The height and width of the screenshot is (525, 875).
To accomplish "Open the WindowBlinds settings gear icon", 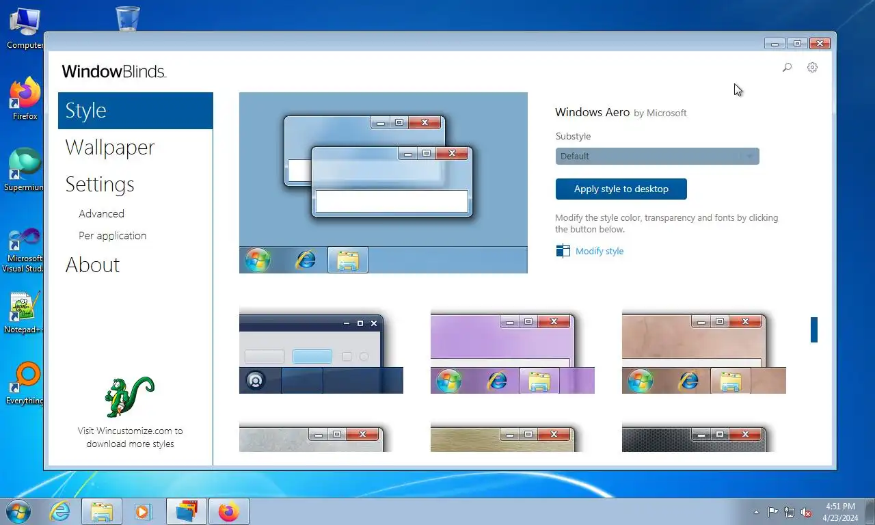I will coord(812,68).
